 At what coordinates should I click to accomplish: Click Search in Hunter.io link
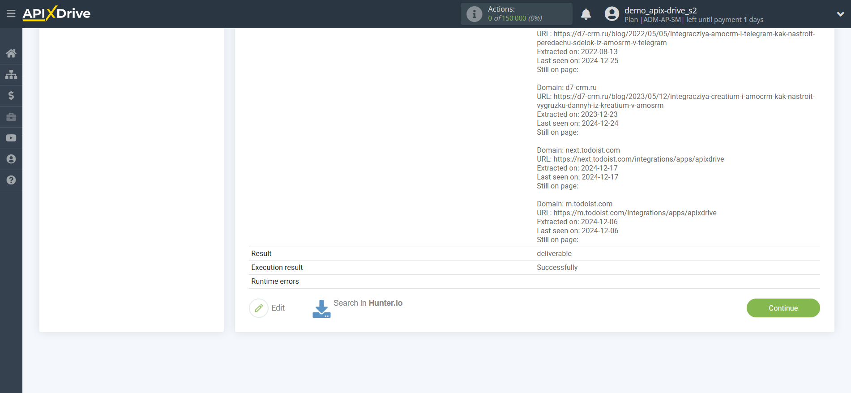(368, 303)
